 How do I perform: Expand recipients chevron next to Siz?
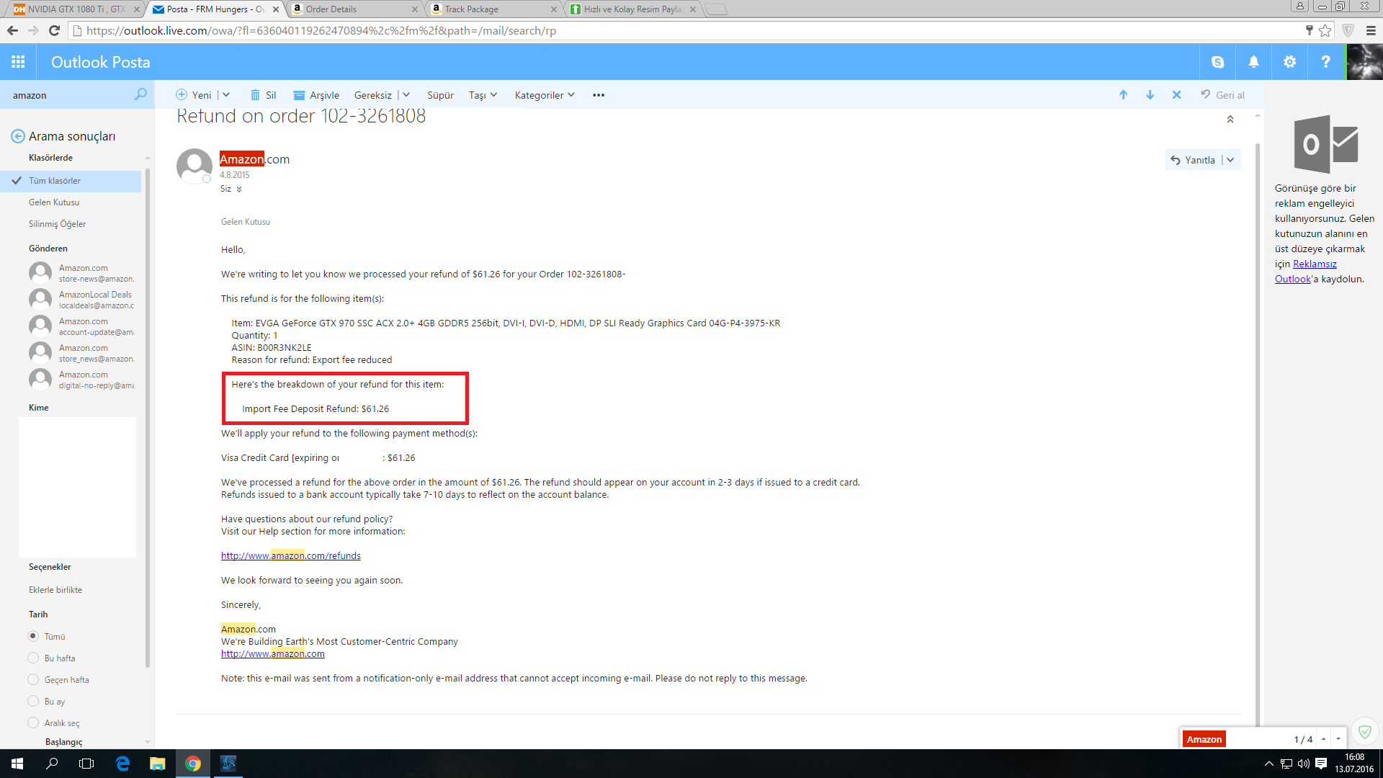point(239,189)
